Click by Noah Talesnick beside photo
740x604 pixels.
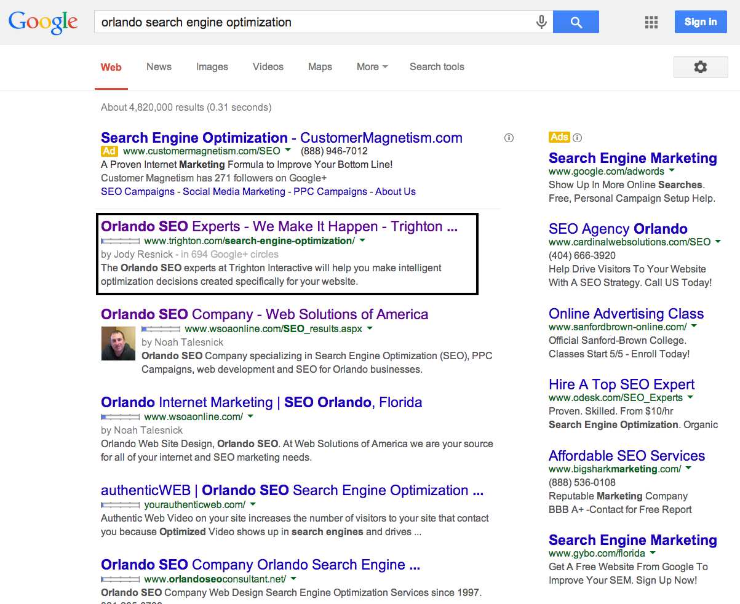point(183,342)
